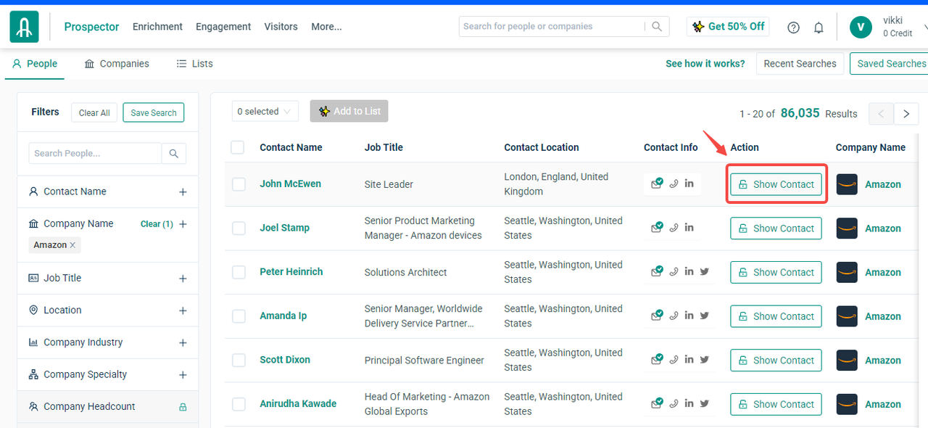Expand the Location filter
Screen dimensions: 928x428
183,310
